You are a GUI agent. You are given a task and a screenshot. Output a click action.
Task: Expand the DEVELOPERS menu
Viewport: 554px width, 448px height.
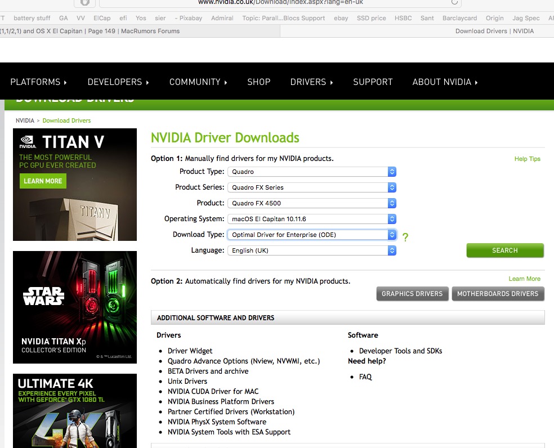tap(118, 82)
